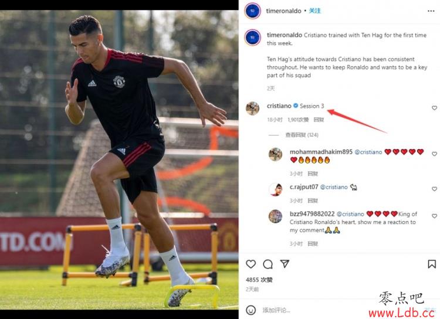Open the timeronaldo header avatar
This screenshot has height=319, width=440.
point(252,11)
